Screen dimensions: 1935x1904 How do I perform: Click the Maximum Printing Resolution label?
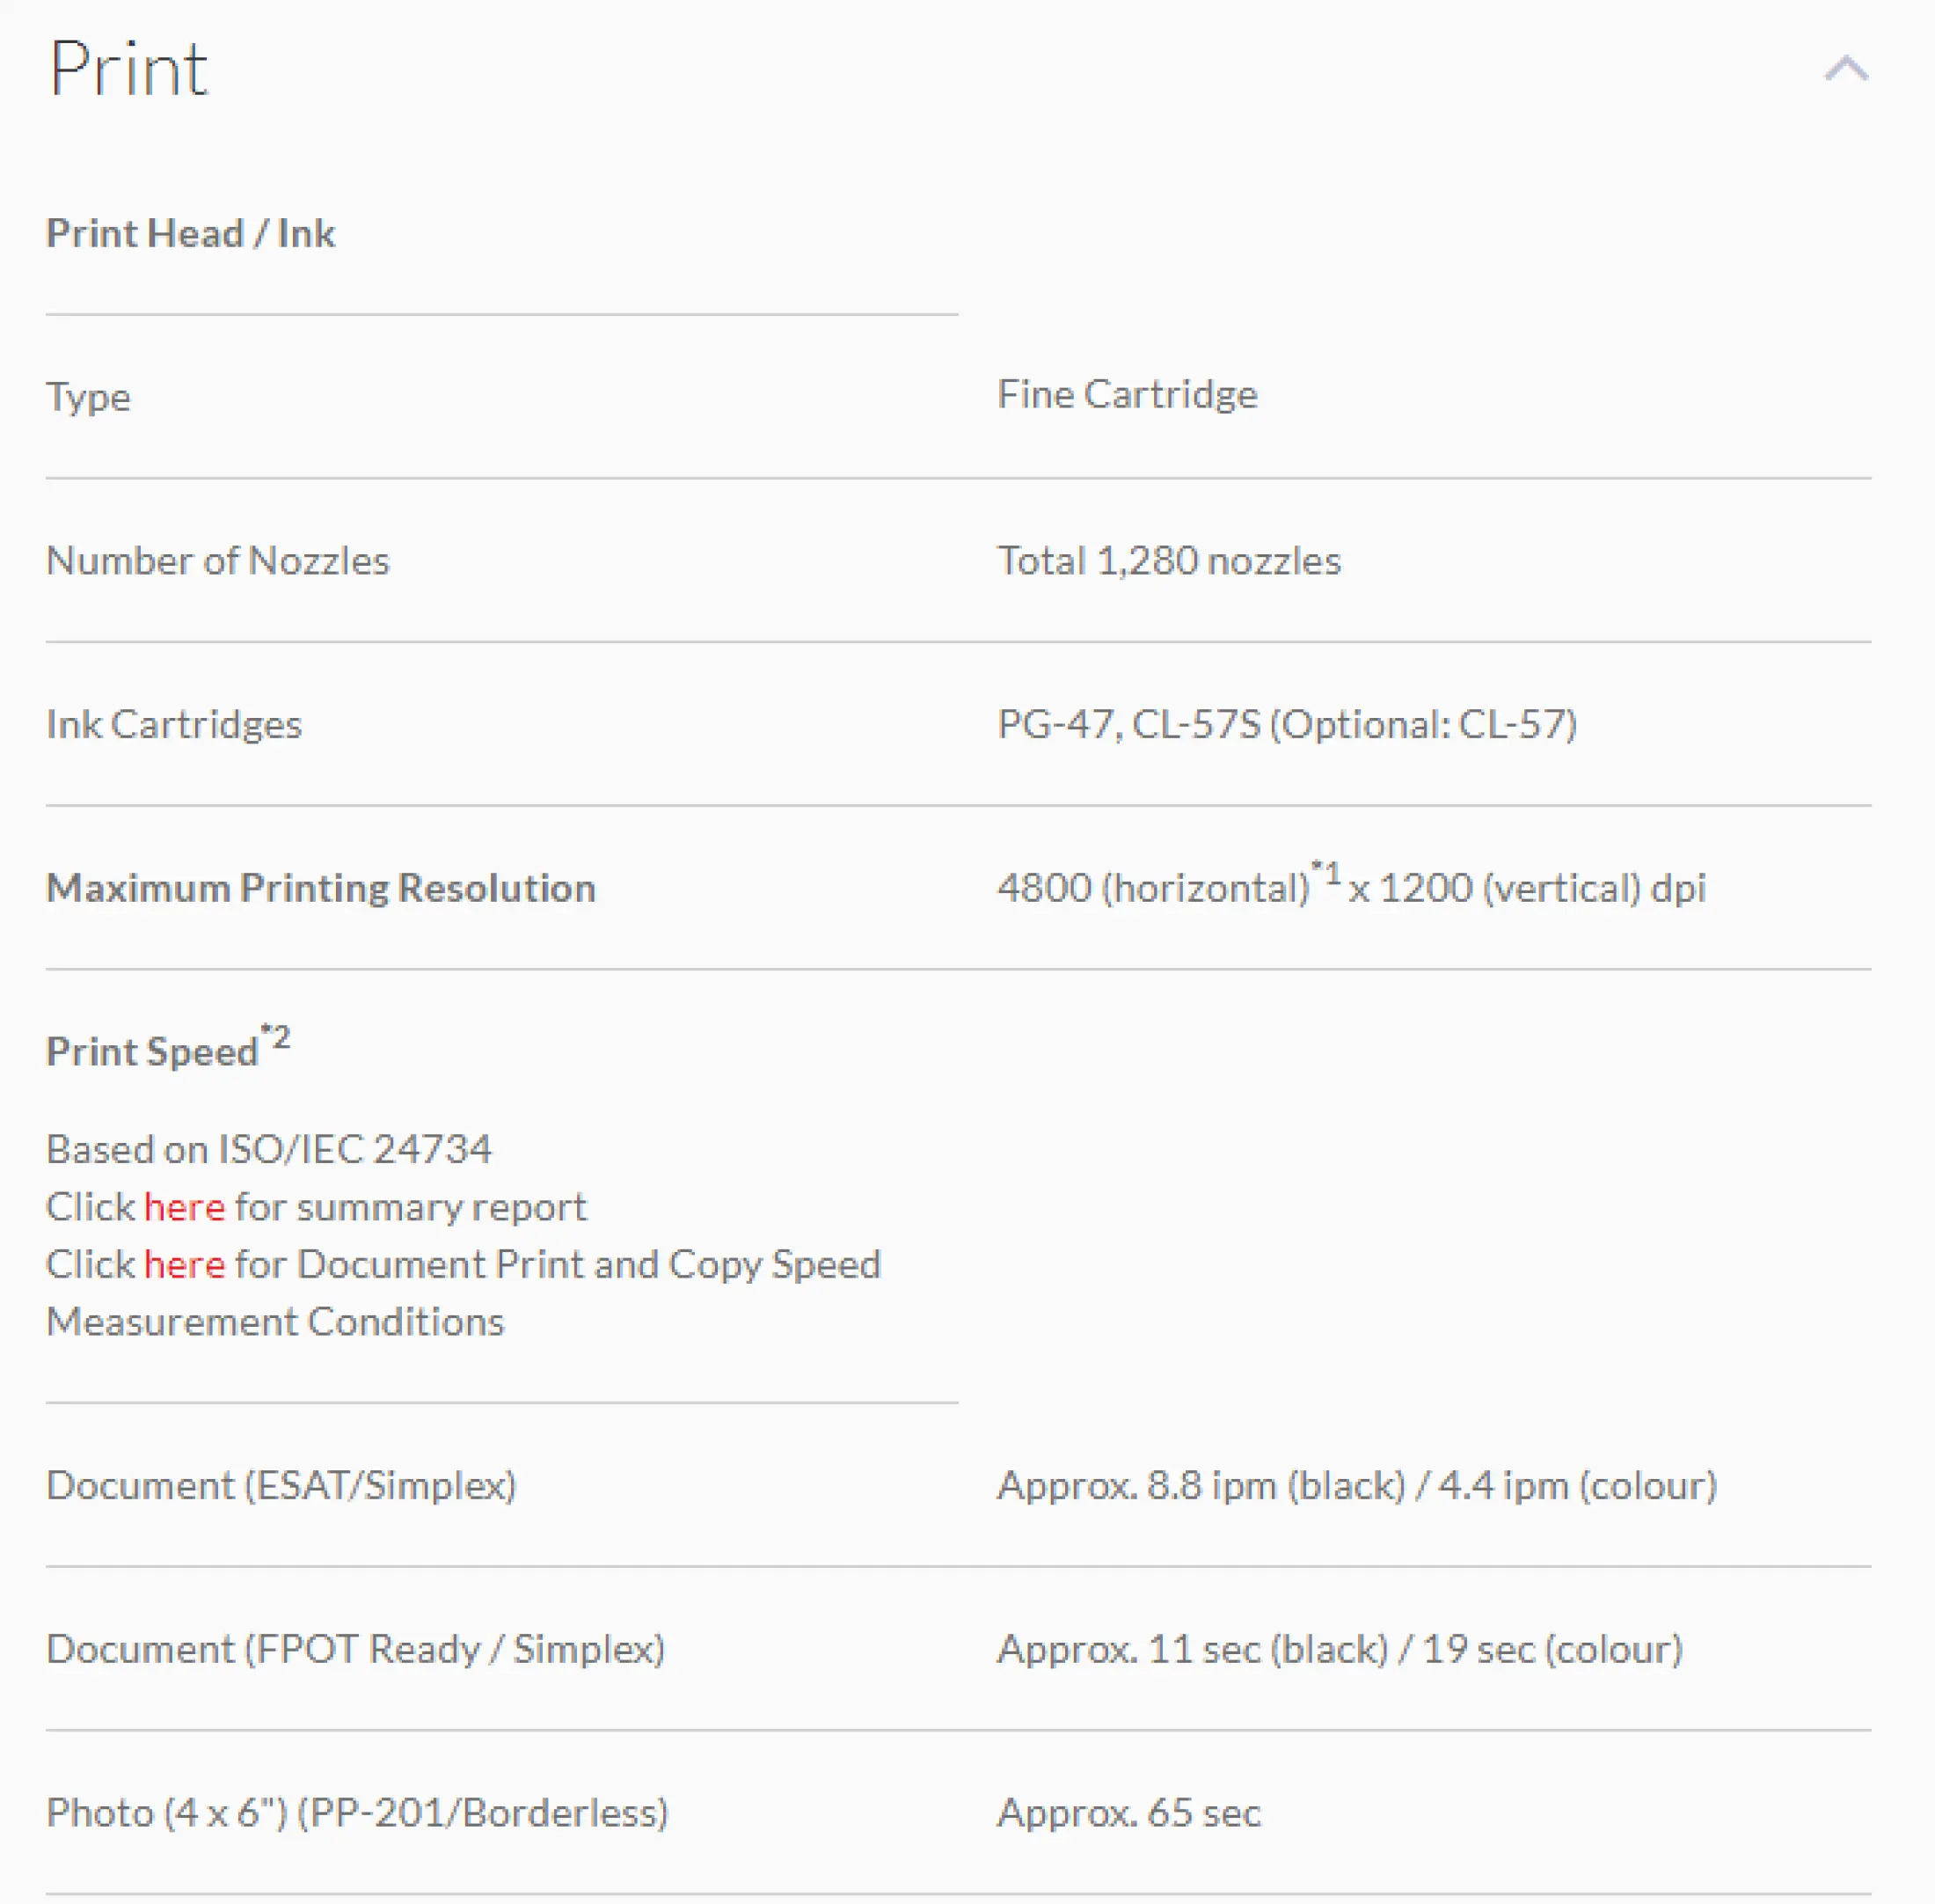point(321,888)
